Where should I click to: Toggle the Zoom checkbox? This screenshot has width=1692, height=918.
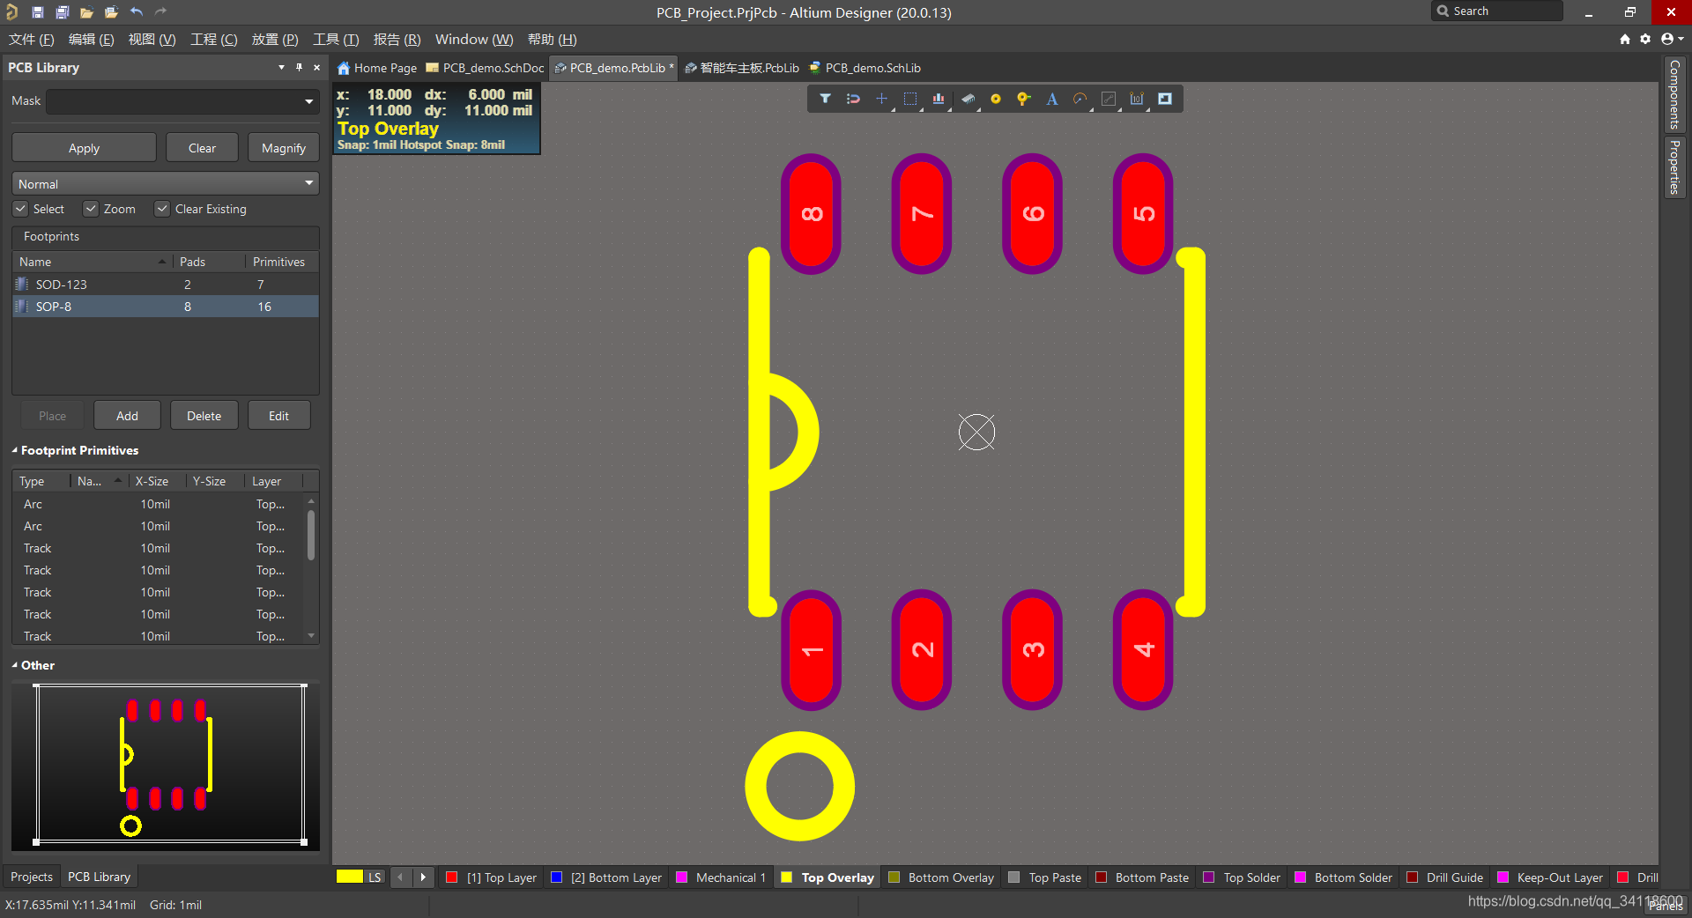pos(91,209)
